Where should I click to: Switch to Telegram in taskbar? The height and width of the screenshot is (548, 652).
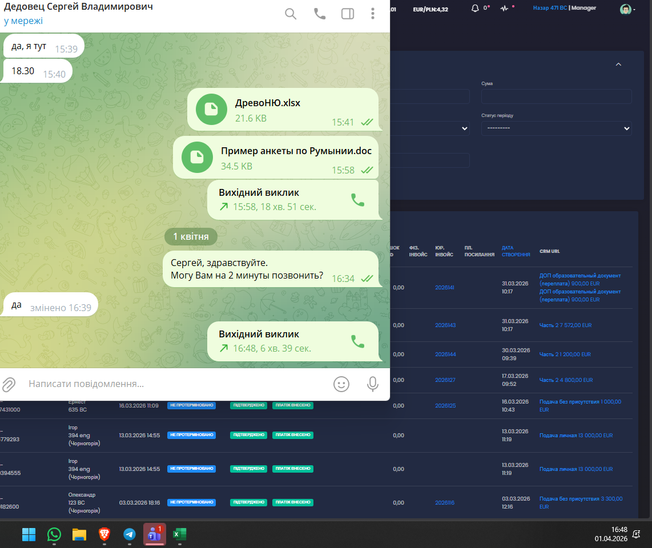[130, 534]
